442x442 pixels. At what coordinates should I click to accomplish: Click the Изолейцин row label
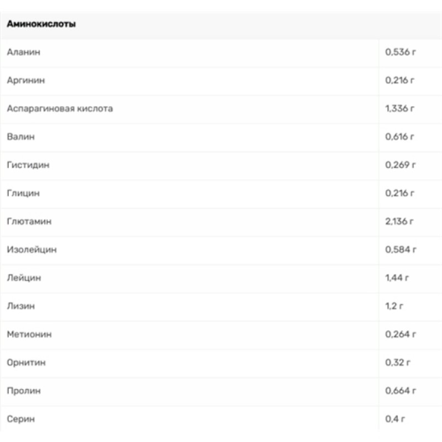tap(31, 250)
